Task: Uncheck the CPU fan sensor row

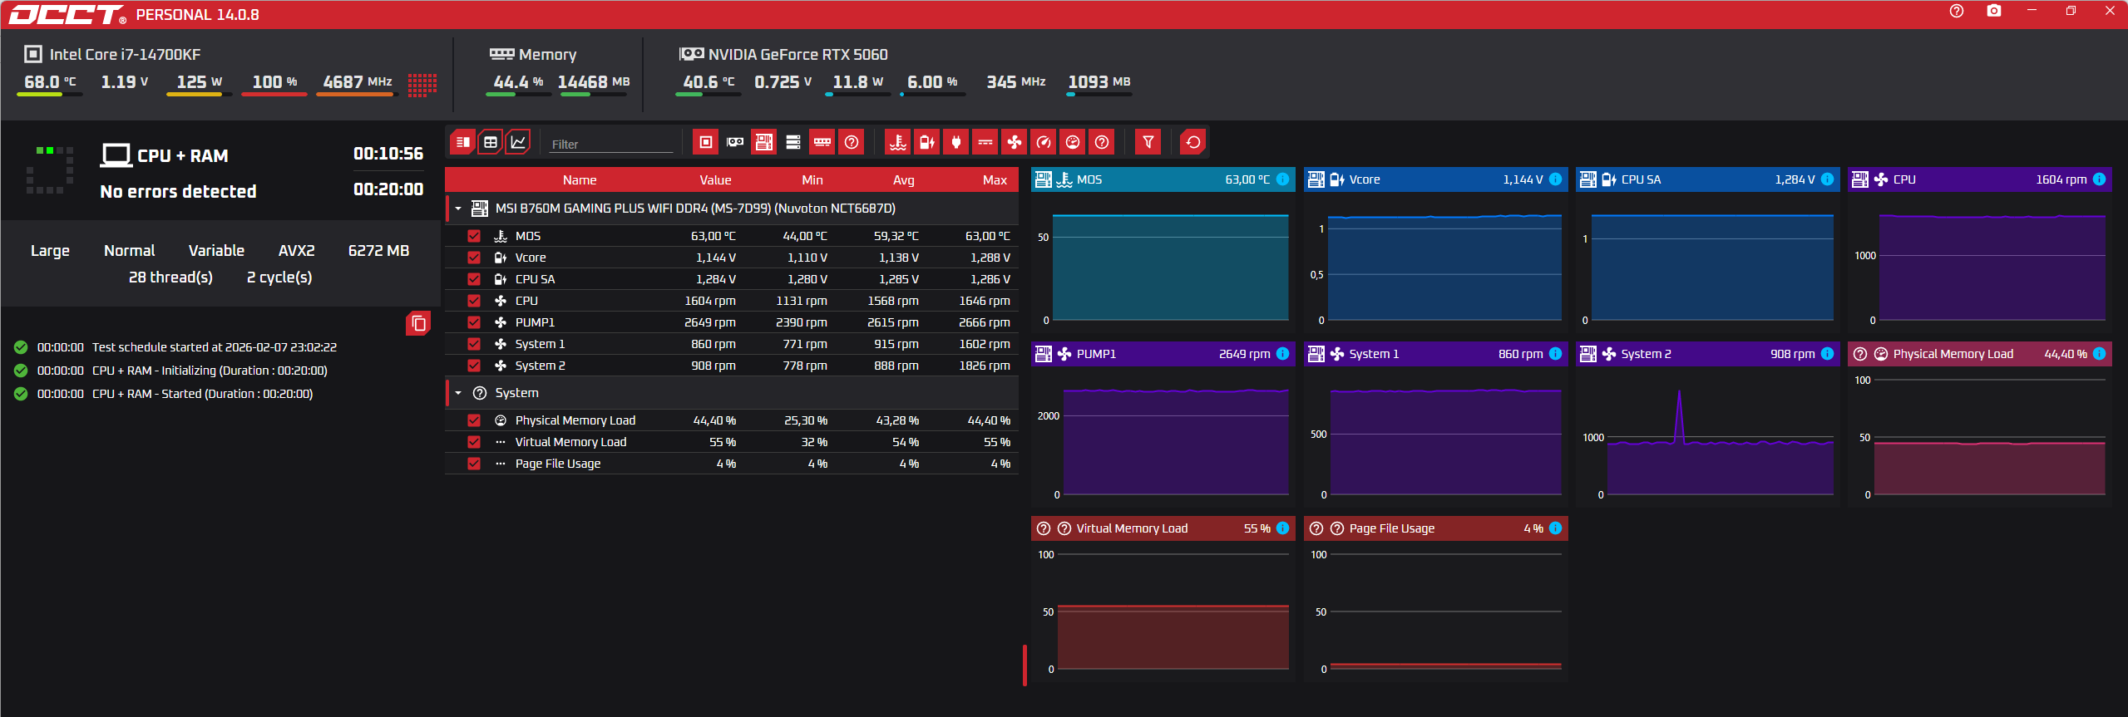Action: (x=474, y=301)
